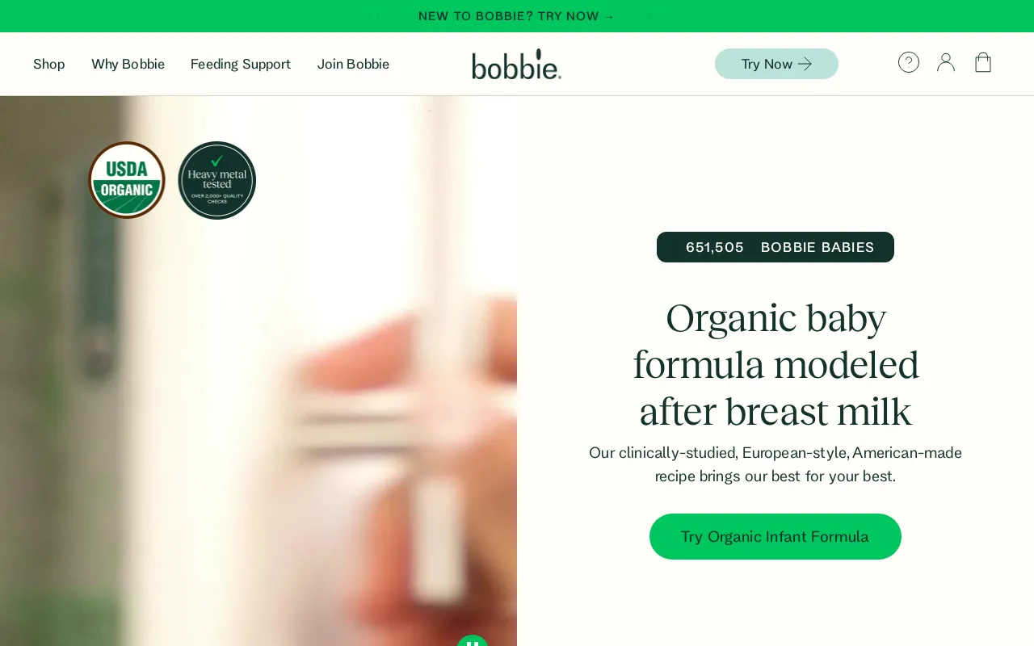Open the help question mark icon
This screenshot has height=646, width=1034.
pyautogui.click(x=909, y=62)
